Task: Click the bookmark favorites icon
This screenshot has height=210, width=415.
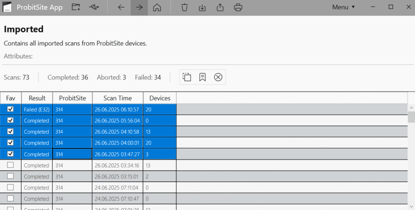Action: point(203,77)
